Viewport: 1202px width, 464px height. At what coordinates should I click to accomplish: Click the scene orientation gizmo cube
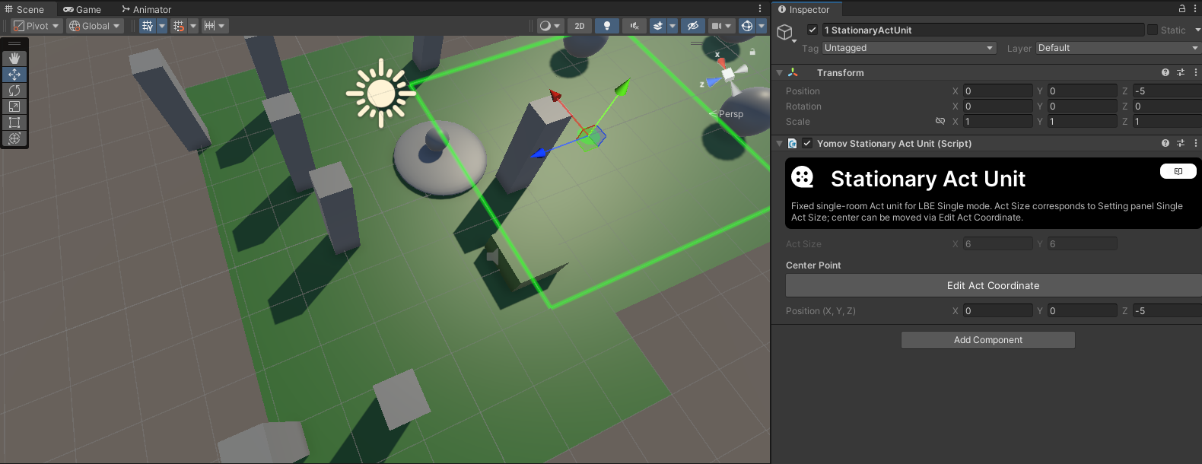(x=729, y=74)
